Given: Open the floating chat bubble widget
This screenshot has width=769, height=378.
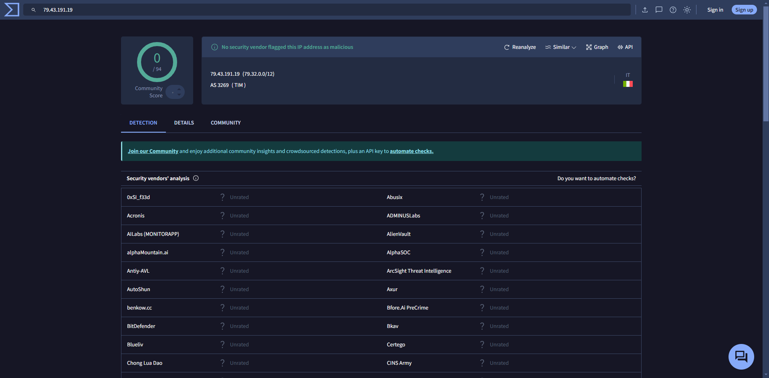Looking at the screenshot, I should pos(741,356).
